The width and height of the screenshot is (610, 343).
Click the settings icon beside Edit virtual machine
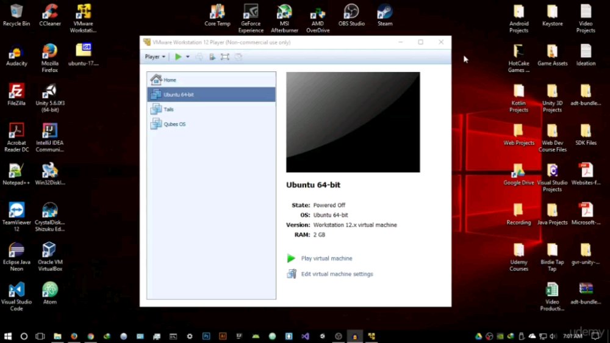click(292, 273)
